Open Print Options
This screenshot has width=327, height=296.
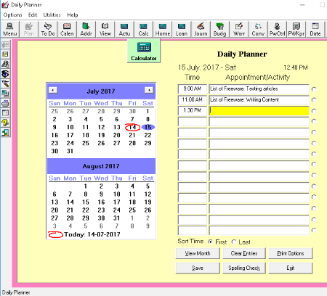(291, 253)
